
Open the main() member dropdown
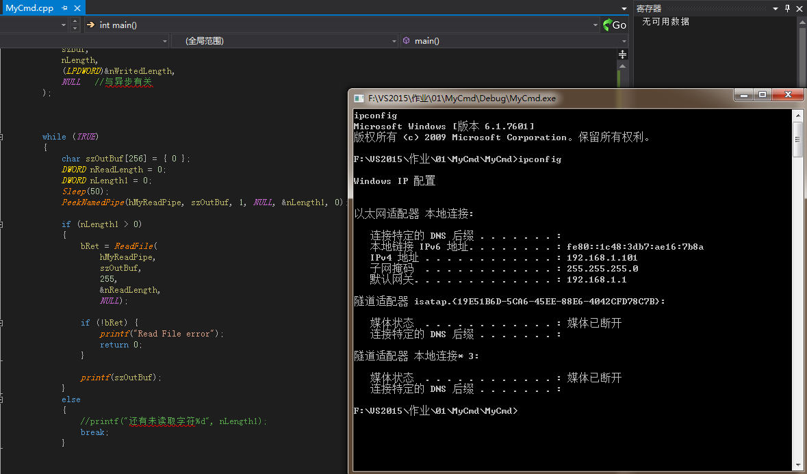(515, 40)
